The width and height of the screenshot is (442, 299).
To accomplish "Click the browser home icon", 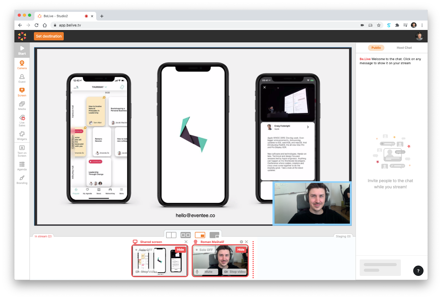I will [45, 25].
